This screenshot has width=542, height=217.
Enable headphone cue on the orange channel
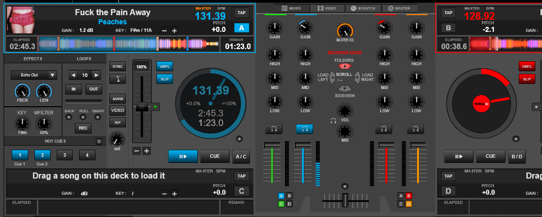(x=415, y=129)
